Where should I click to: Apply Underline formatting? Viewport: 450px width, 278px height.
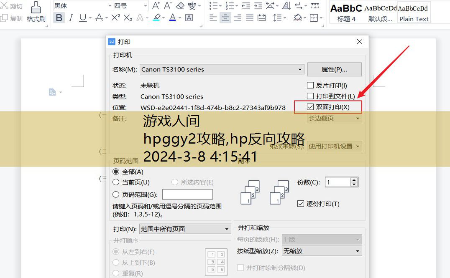(x=83, y=18)
